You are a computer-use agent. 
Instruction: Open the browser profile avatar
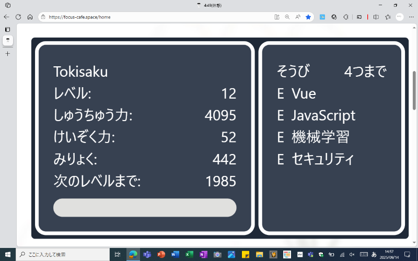coord(399,17)
